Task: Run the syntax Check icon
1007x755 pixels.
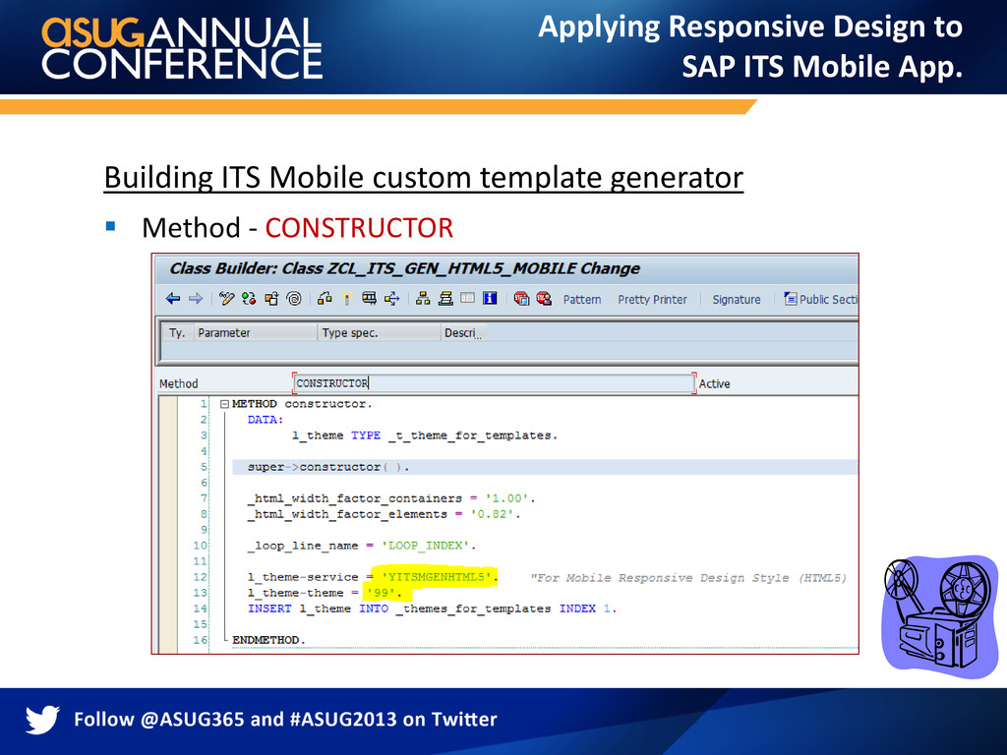Action: (325, 299)
